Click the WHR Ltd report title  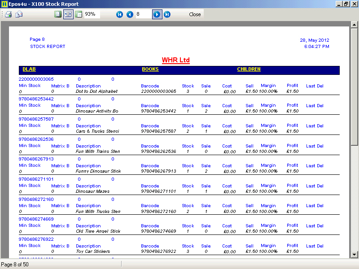(176, 60)
